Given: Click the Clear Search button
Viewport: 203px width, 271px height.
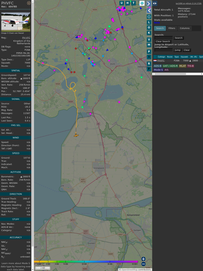Looking at the screenshot, I should coord(163,41).
